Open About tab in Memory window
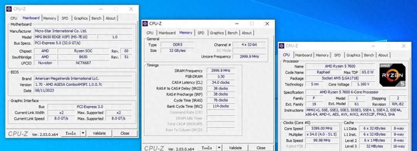 pos(247,33)
